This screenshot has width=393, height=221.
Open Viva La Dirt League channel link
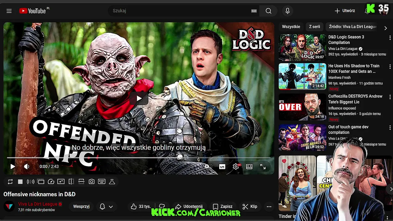[38, 204]
